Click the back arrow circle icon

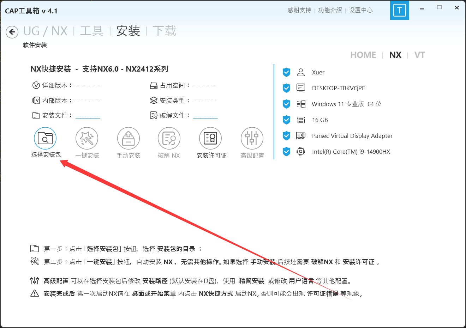pyautogui.click(x=12, y=32)
